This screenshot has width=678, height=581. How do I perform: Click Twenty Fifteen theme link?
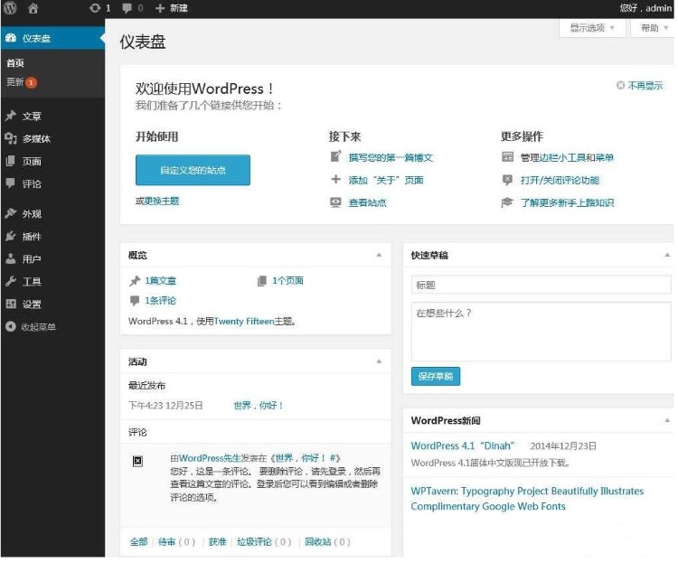(244, 321)
